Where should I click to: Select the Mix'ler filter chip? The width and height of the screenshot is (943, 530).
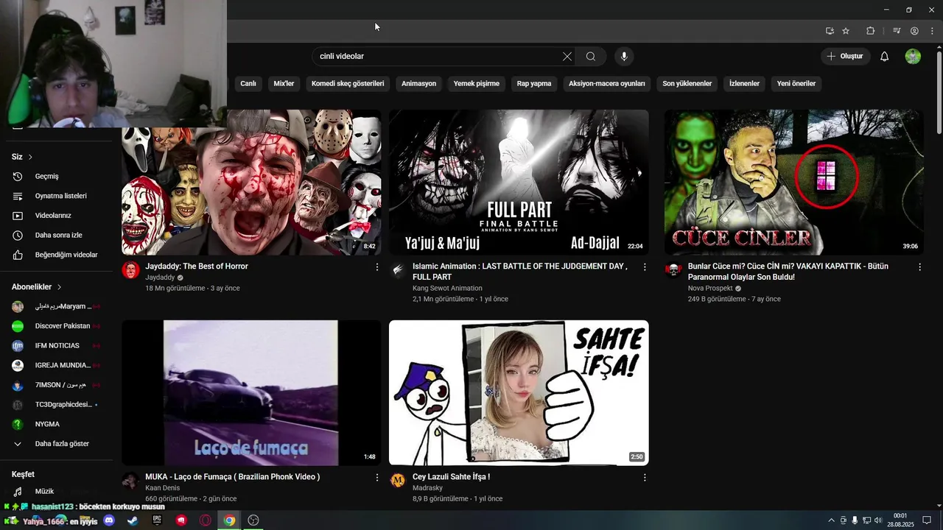coord(284,84)
